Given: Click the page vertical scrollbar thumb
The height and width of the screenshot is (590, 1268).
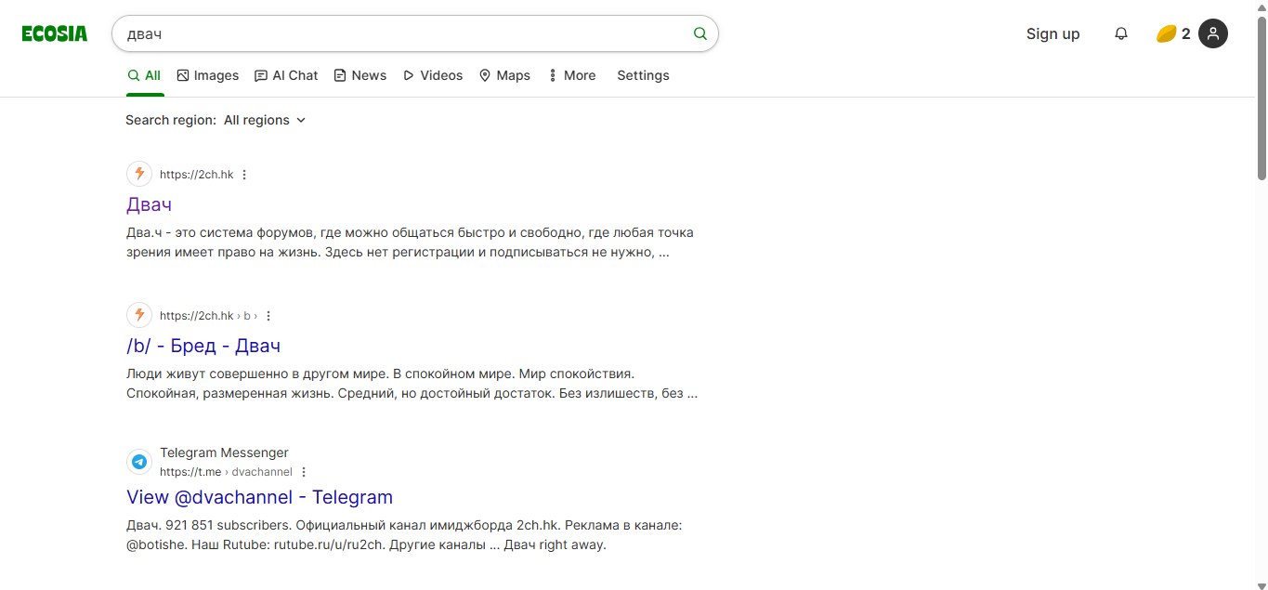Looking at the screenshot, I should (1261, 98).
